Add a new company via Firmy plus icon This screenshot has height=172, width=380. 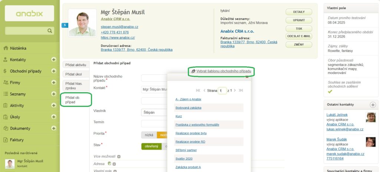[x=54, y=82]
